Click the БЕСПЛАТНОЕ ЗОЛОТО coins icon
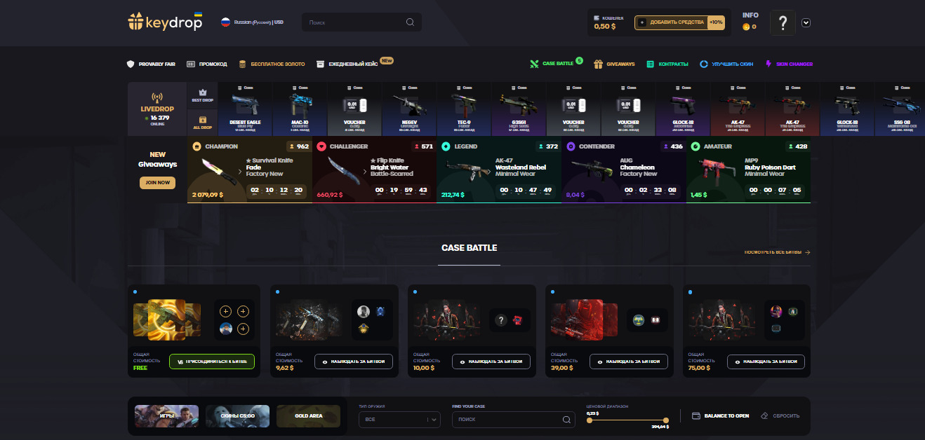 242,63
